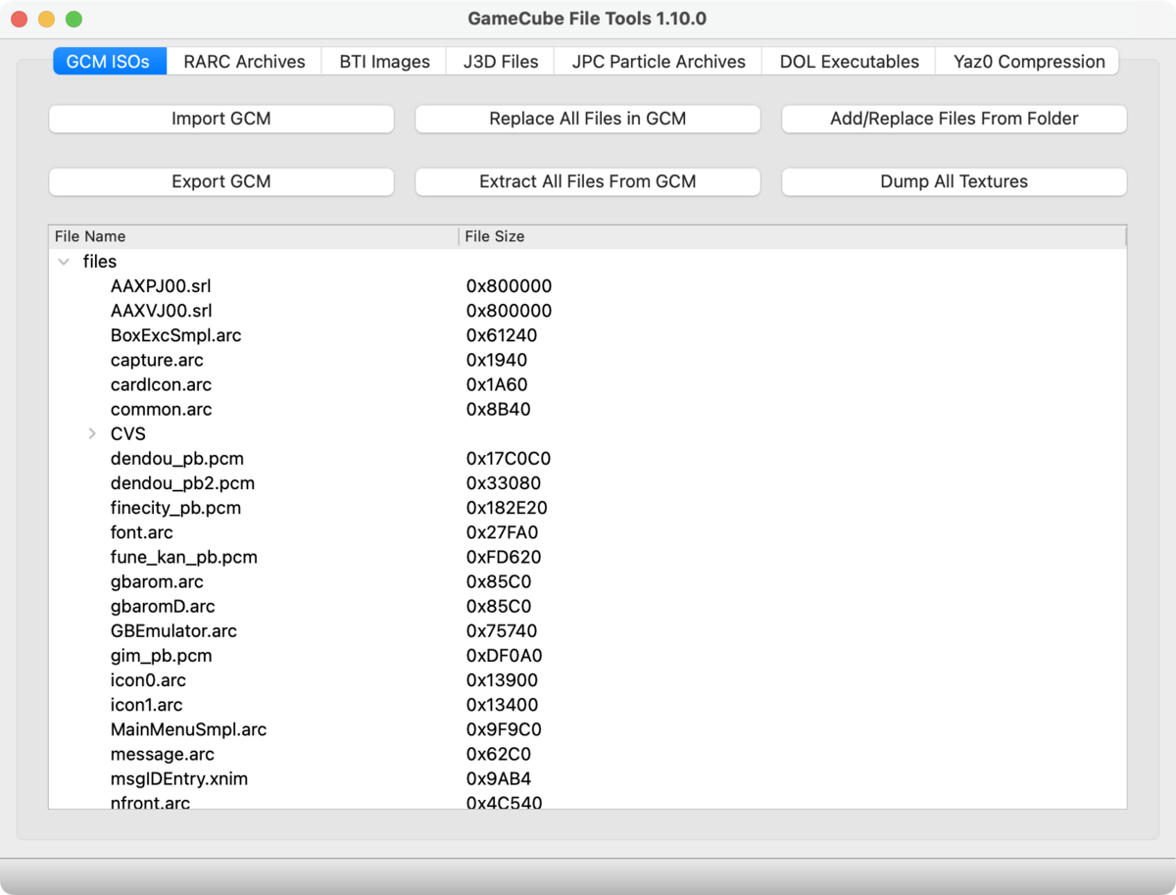Switch to the J3D Files tab
This screenshot has height=895, width=1176.
coord(500,61)
